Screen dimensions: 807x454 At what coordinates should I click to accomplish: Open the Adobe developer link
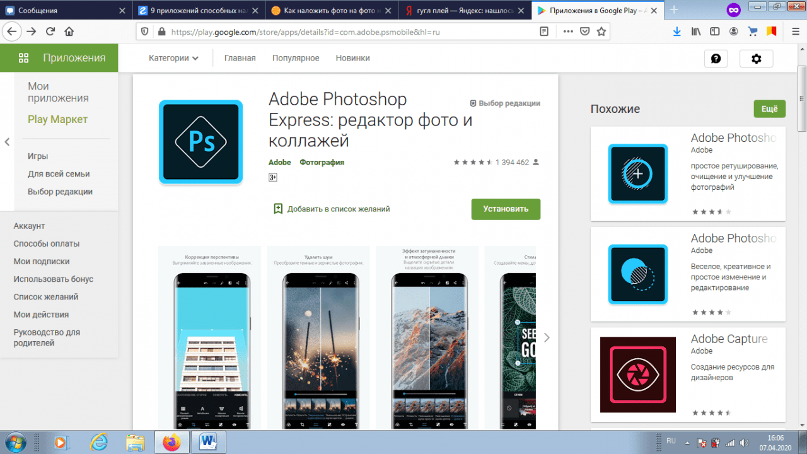click(279, 162)
